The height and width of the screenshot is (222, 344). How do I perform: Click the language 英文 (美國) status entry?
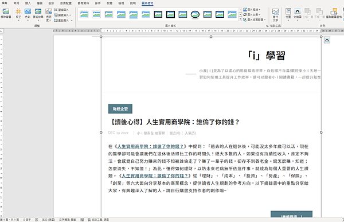tap(49, 220)
